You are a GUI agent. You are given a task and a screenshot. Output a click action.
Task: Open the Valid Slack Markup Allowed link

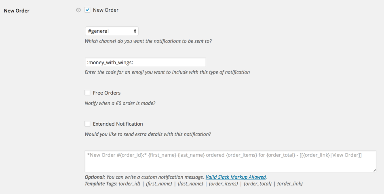pyautogui.click(x=236, y=177)
